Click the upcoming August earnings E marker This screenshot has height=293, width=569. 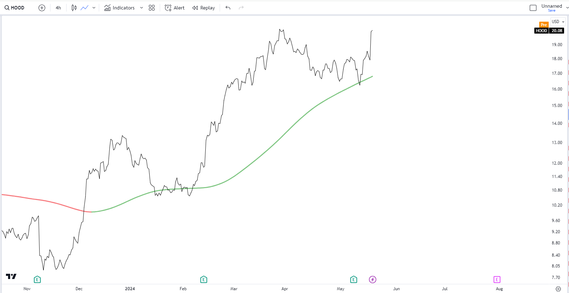[497, 279]
